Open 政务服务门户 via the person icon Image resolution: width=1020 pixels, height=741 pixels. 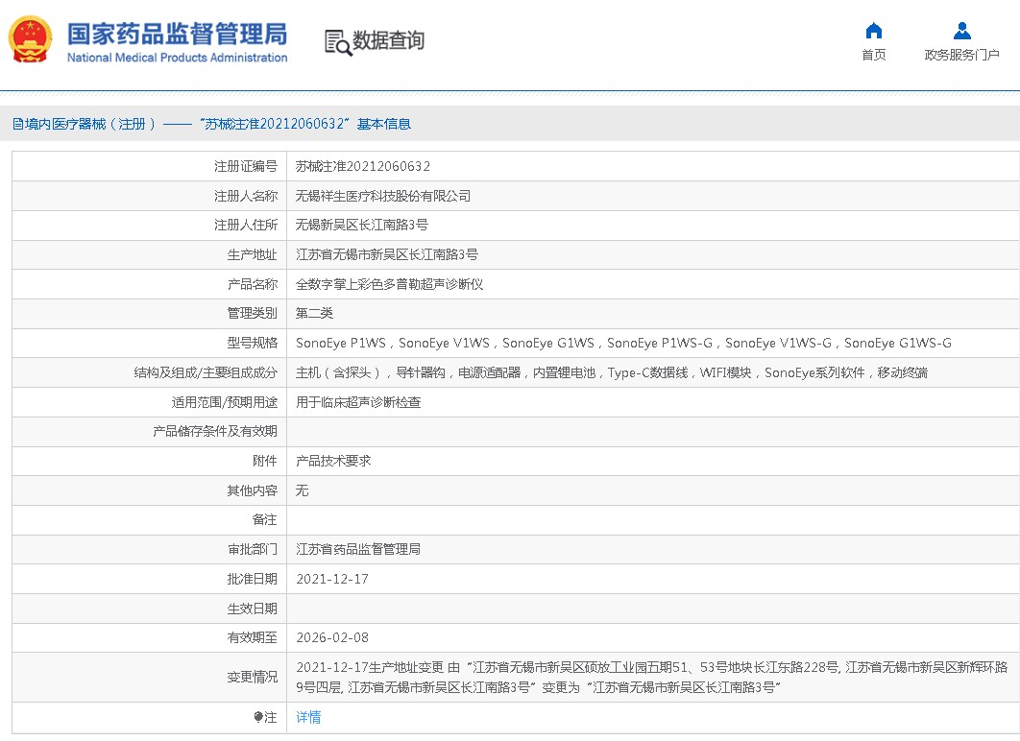[x=961, y=31]
